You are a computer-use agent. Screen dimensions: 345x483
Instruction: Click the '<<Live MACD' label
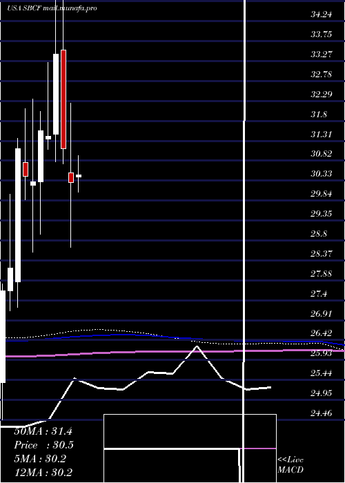[290, 465]
